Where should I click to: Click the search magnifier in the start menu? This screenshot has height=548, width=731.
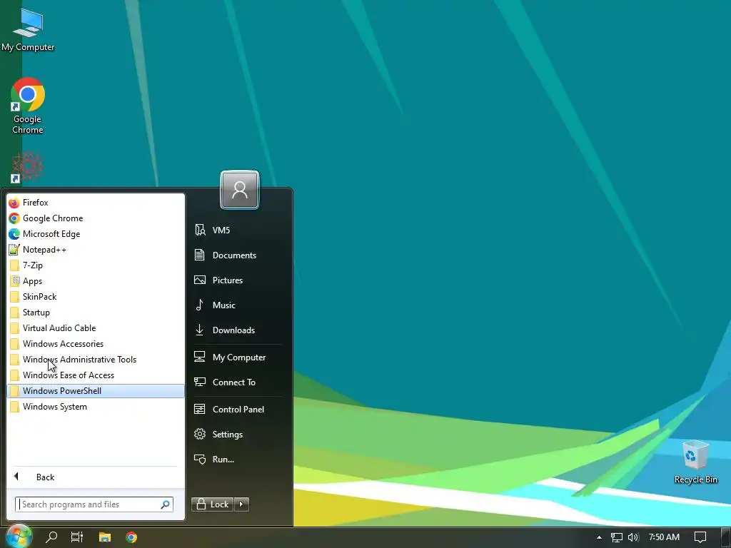[x=166, y=504]
